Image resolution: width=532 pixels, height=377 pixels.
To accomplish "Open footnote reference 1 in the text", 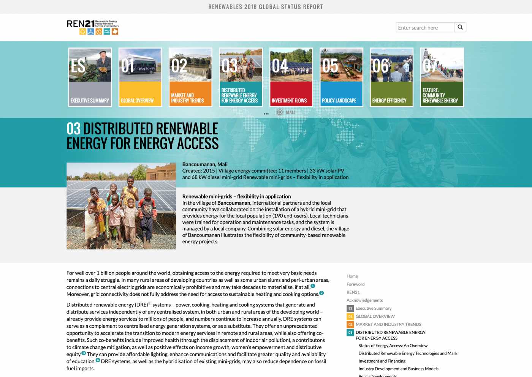I will (x=313, y=286).
